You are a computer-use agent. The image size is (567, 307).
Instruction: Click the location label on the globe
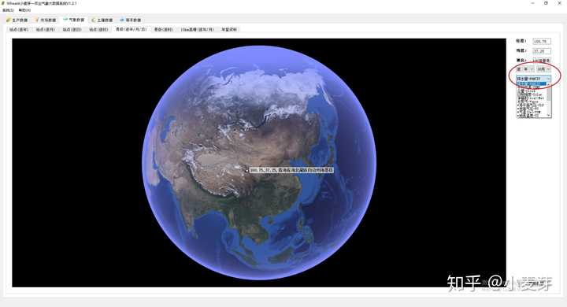click(x=291, y=169)
